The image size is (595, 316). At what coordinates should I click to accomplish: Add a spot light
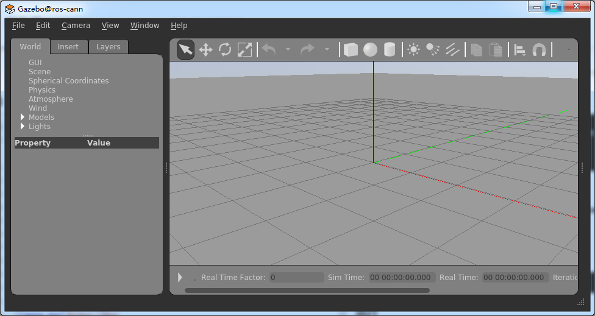click(433, 50)
